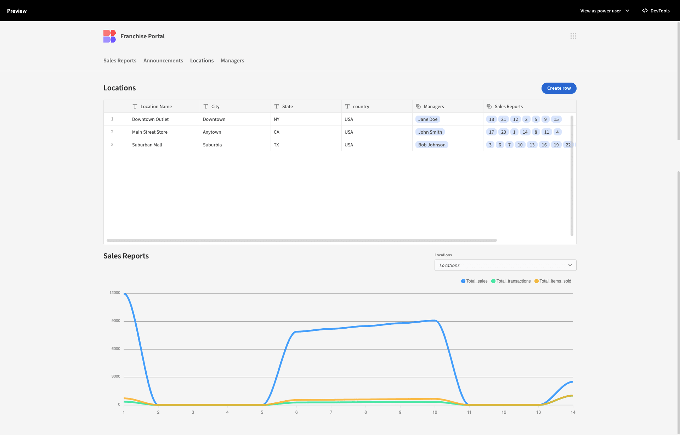Click the Anytown city cell
The image size is (680, 435).
(x=235, y=132)
